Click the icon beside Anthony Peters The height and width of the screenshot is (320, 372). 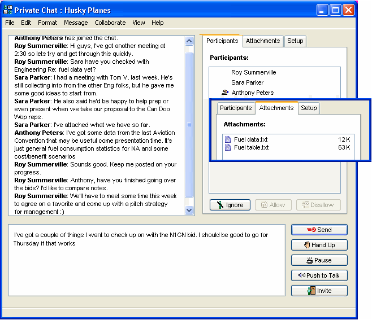click(224, 93)
